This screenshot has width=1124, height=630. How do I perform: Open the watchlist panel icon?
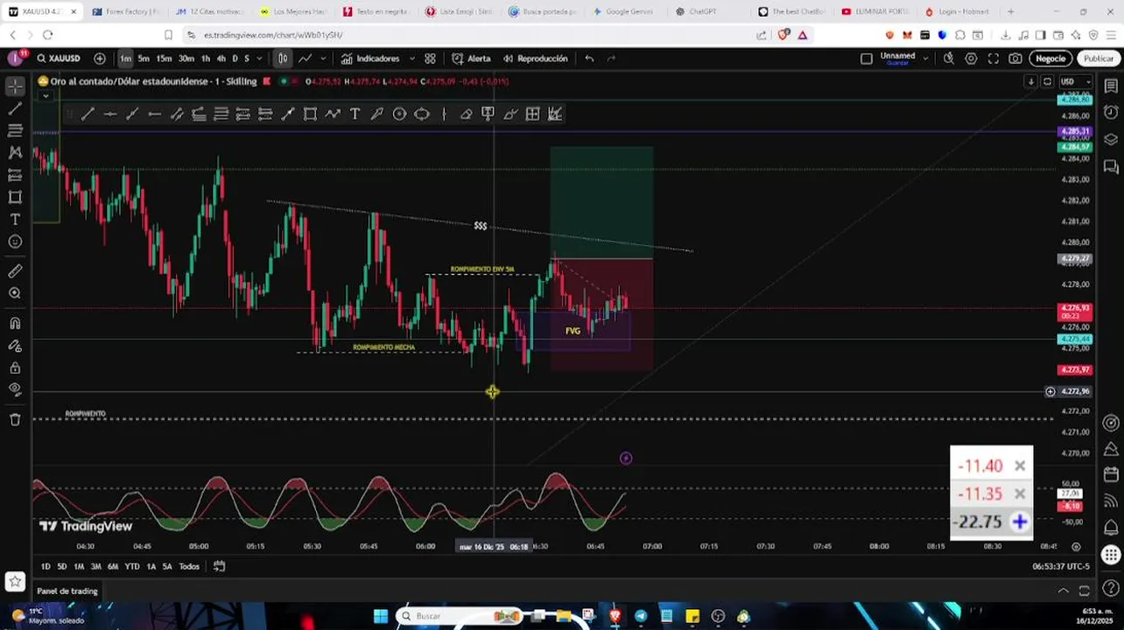pos(1111,86)
